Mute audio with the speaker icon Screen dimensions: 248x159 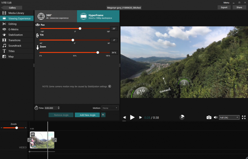(x=215, y=117)
